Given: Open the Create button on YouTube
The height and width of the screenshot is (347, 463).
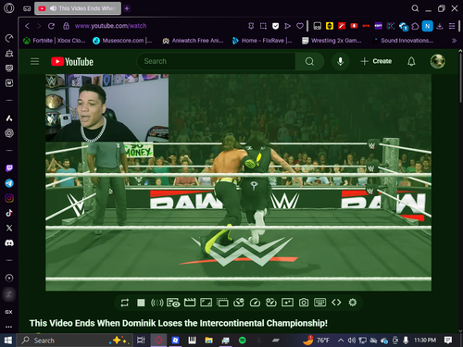Looking at the screenshot, I should pyautogui.click(x=376, y=61).
